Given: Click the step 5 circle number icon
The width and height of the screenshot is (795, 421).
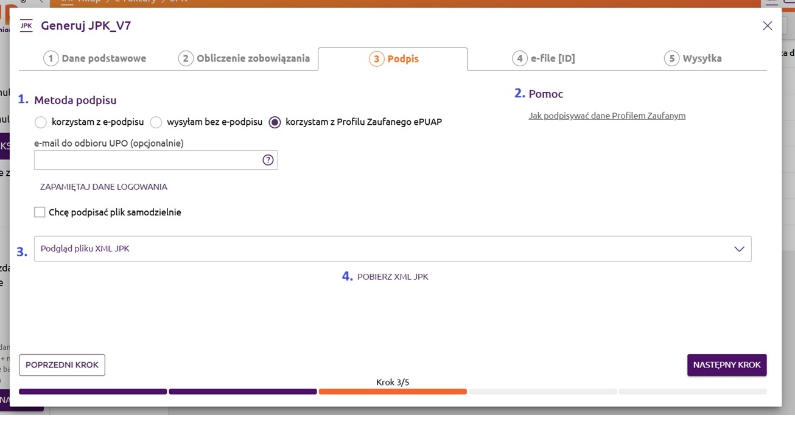Looking at the screenshot, I should [671, 58].
